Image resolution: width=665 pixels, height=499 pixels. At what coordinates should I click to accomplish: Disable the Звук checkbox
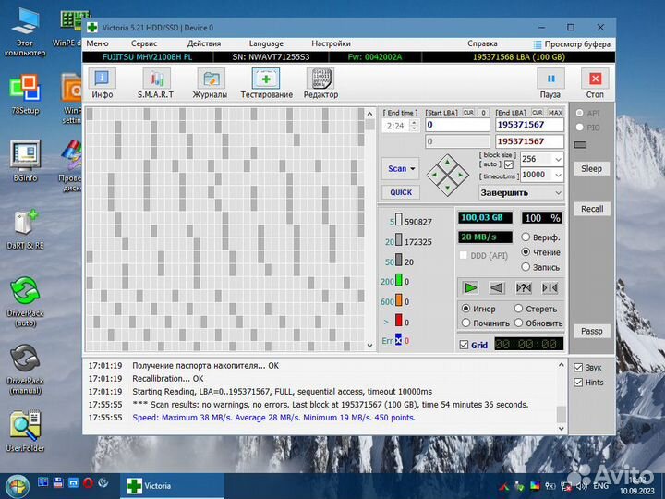[x=578, y=367]
